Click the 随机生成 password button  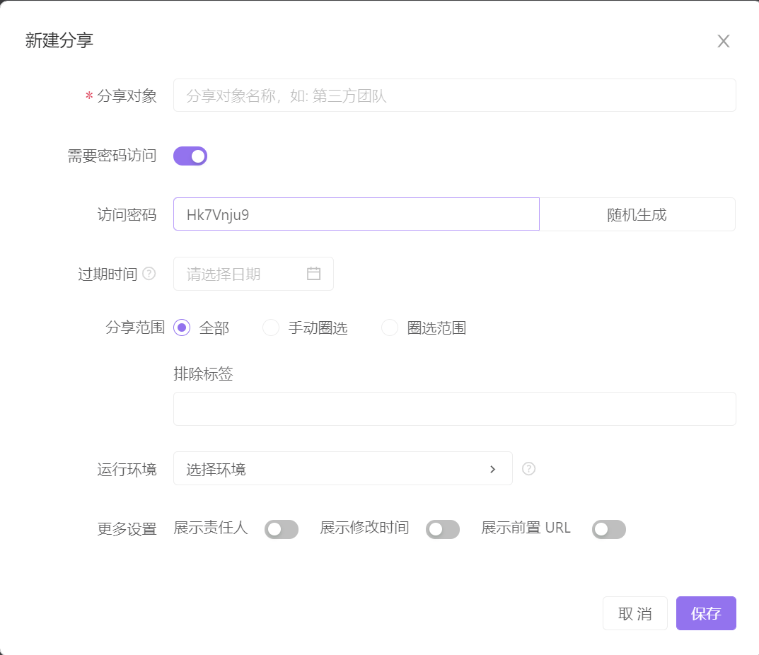coord(637,214)
